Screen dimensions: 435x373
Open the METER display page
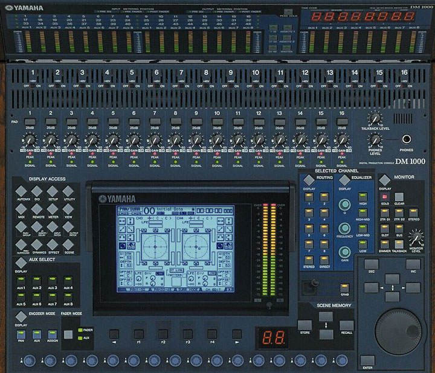(53, 208)
